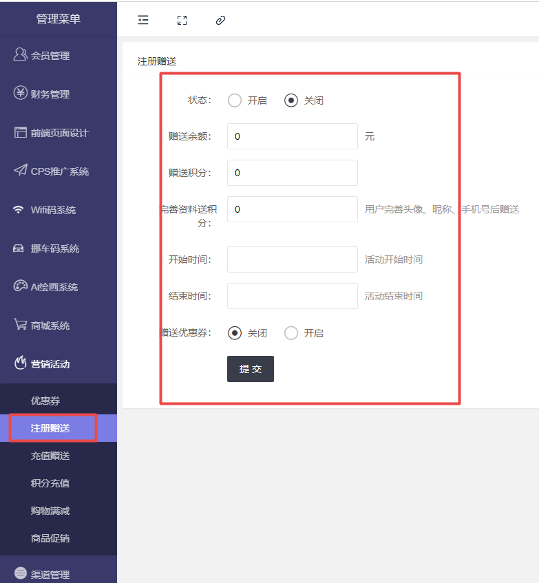This screenshot has width=539, height=583.
Task: Open the 商品促销 submenu item
Action: [59, 538]
